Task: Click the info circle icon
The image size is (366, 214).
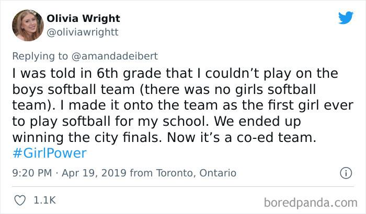Action: 345,173
